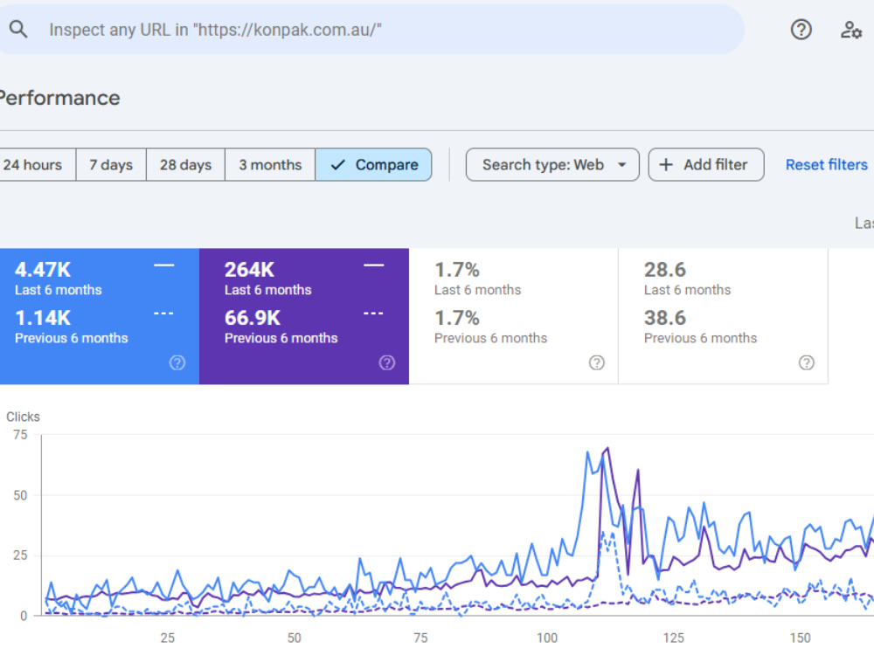Click the chart peak near day 112
874x655 pixels.
click(x=607, y=448)
